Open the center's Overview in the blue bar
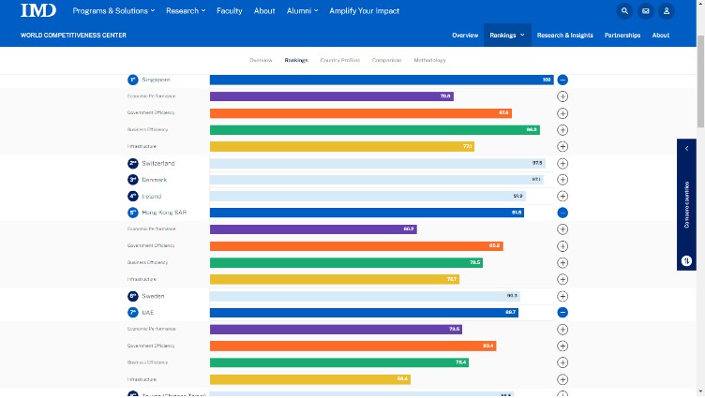705x398 pixels. tap(465, 35)
